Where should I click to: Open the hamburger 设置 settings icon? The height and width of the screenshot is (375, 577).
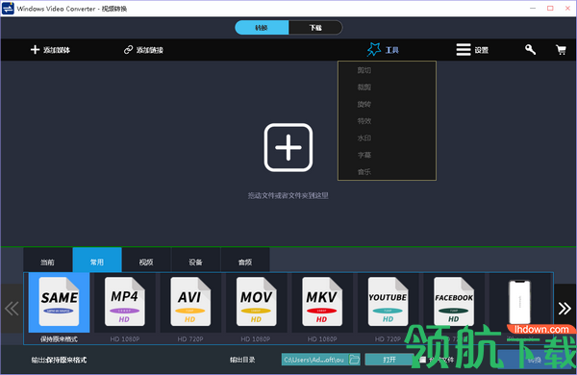tap(464, 50)
